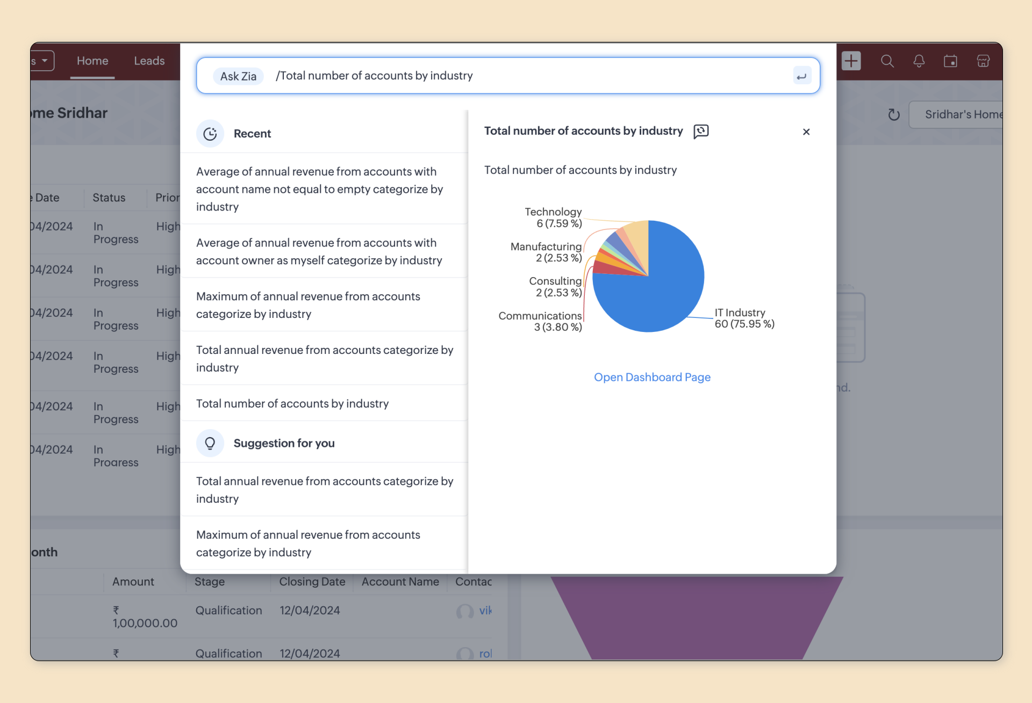Select recent query 'Total number of accounts by industry'
1032x703 pixels.
pyautogui.click(x=292, y=404)
